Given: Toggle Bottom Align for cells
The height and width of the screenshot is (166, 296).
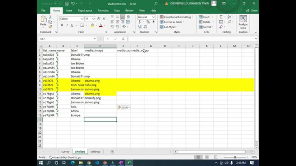Looking at the screenshot, I should coord(123,17).
